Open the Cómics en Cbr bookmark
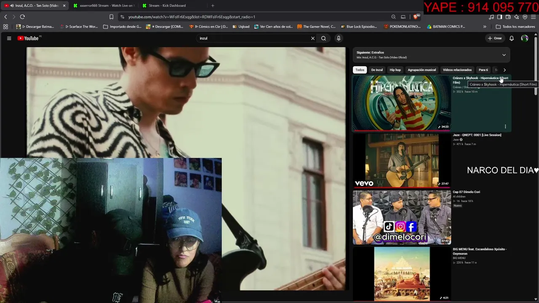 208,27
